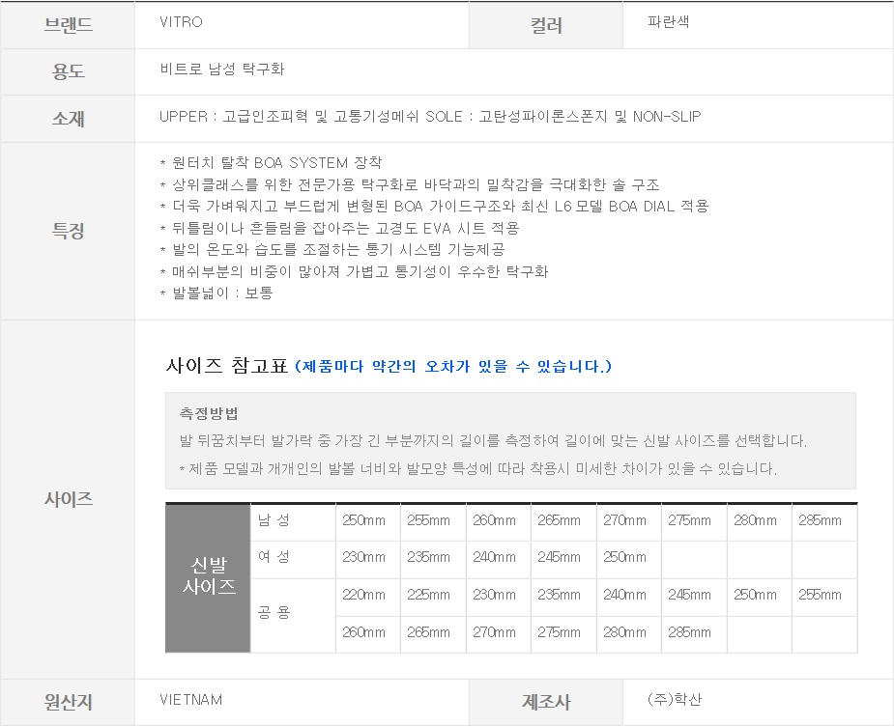
Task: Click the 용도 row label
Action: coord(68,71)
